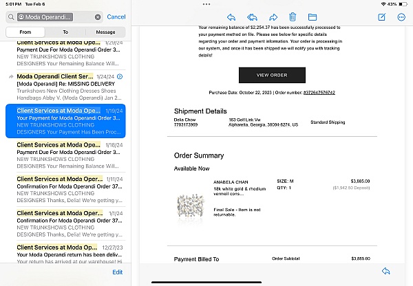The width and height of the screenshot is (413, 286).
Task: Tap the Payment Billed To heading
Action: pyautogui.click(x=196, y=259)
